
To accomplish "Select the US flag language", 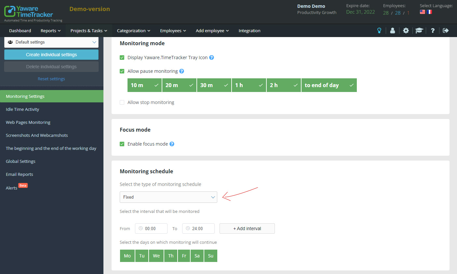I will [x=423, y=12].
